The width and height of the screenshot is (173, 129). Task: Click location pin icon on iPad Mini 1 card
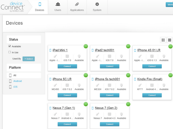tap(79, 56)
